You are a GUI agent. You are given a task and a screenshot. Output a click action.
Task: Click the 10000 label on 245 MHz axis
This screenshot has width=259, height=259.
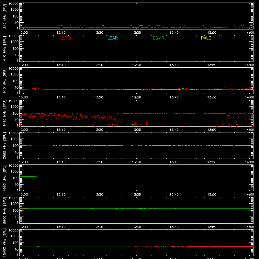[14, 4]
